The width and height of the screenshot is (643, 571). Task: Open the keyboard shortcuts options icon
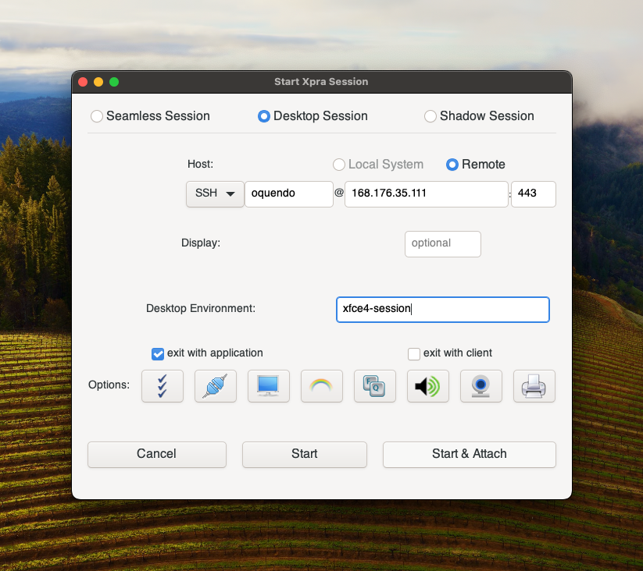click(375, 386)
